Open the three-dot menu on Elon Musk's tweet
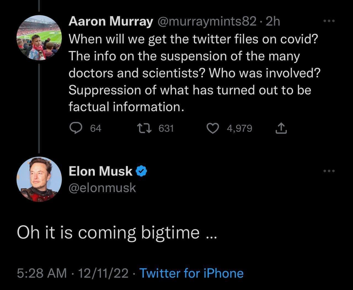353x290 pixels. 329,171
